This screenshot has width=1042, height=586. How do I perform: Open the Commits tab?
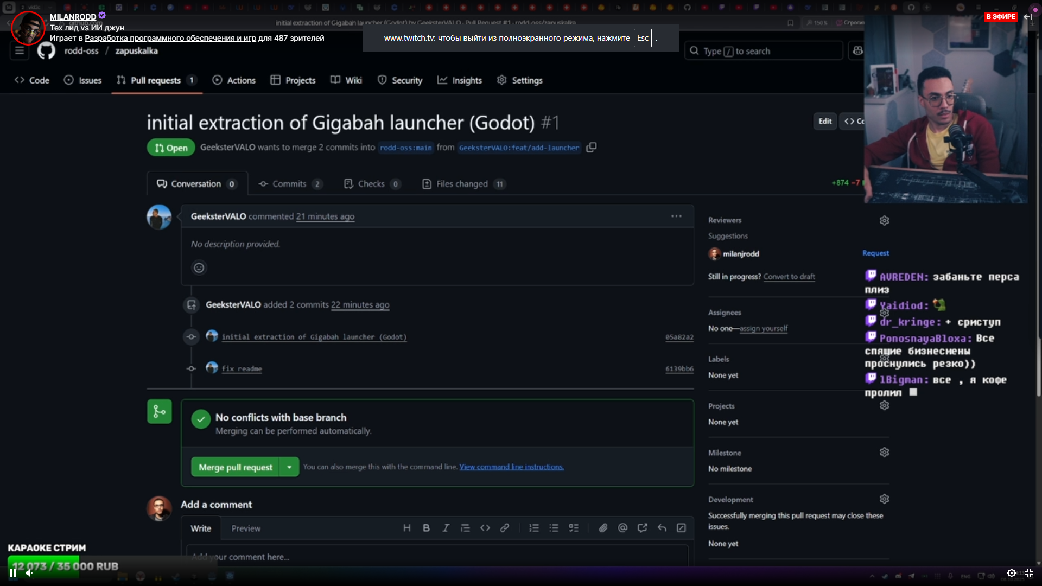coord(289,184)
